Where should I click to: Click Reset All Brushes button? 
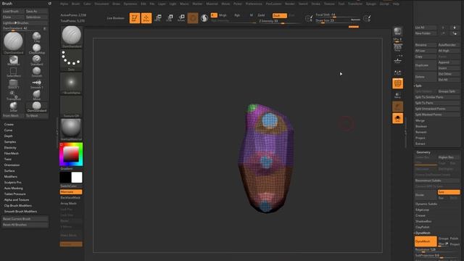tap(25, 225)
